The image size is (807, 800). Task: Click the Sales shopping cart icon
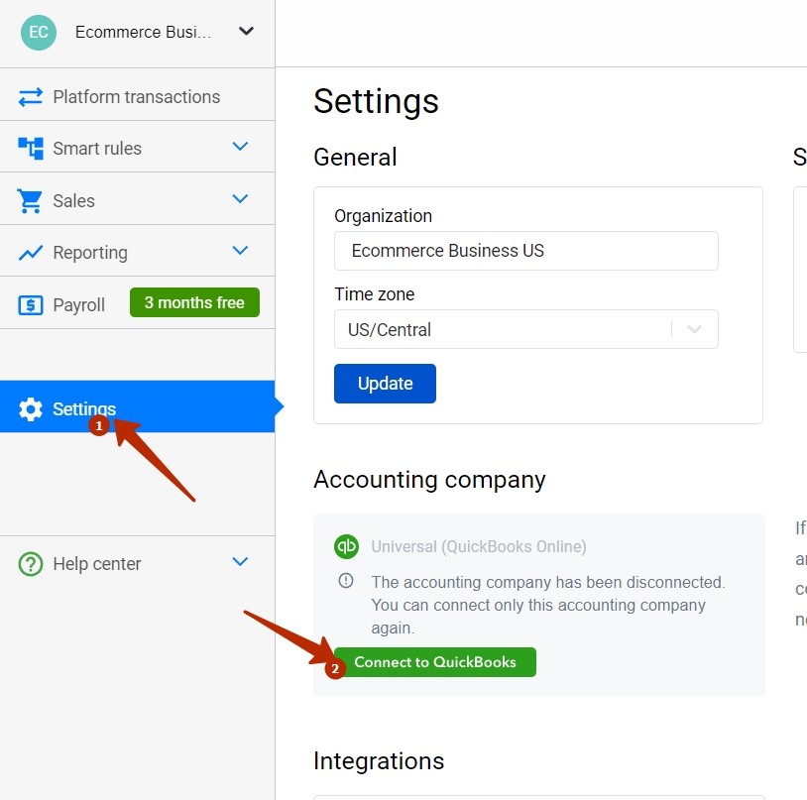[30, 200]
